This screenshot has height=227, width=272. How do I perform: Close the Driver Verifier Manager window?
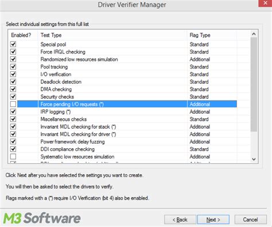[265, 3]
